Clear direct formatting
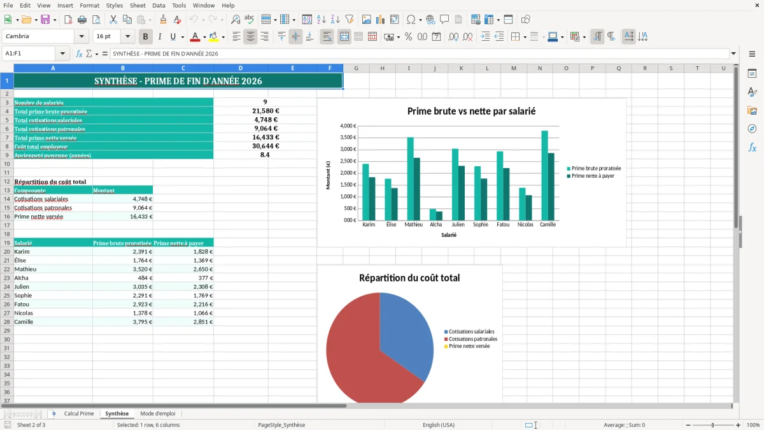The image size is (764, 430). tap(177, 20)
